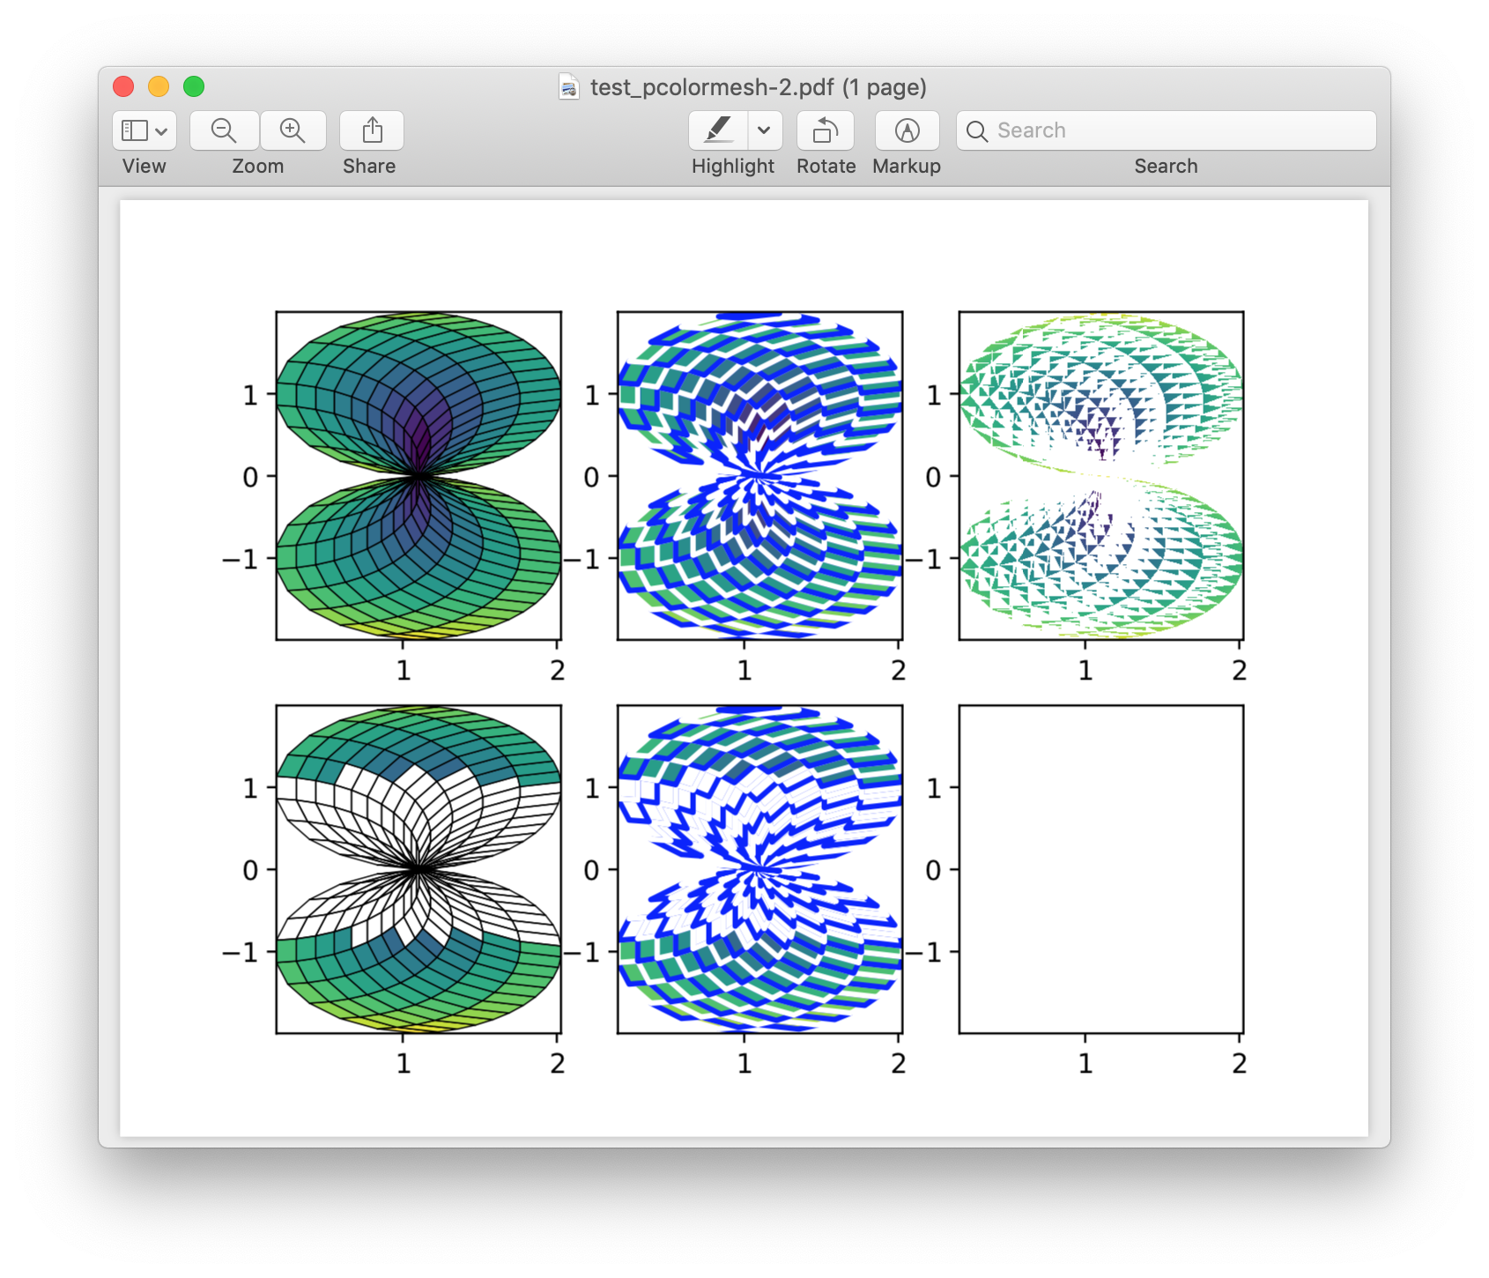Toggle the Highlight pen tool
The width and height of the screenshot is (1489, 1278).
pos(719,130)
